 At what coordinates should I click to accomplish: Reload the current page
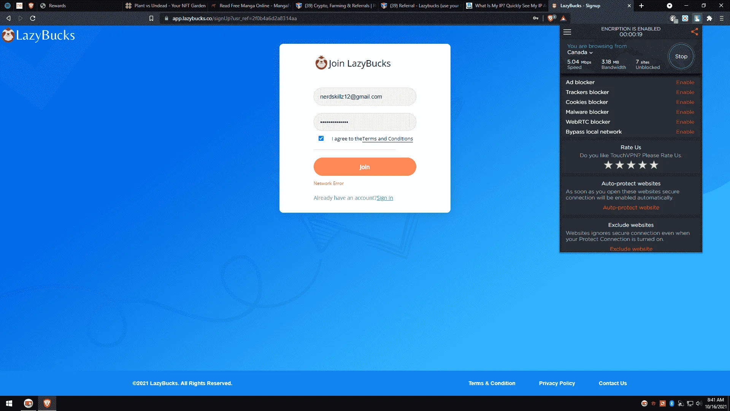point(33,18)
